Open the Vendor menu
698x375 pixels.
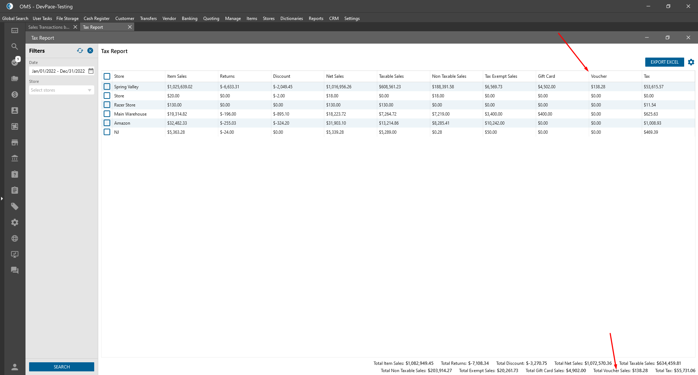coord(169,19)
